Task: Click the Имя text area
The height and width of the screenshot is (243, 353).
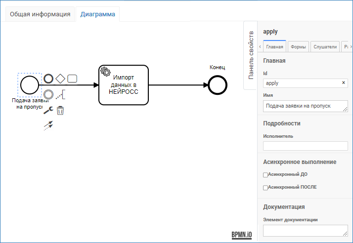Action: coord(306,106)
